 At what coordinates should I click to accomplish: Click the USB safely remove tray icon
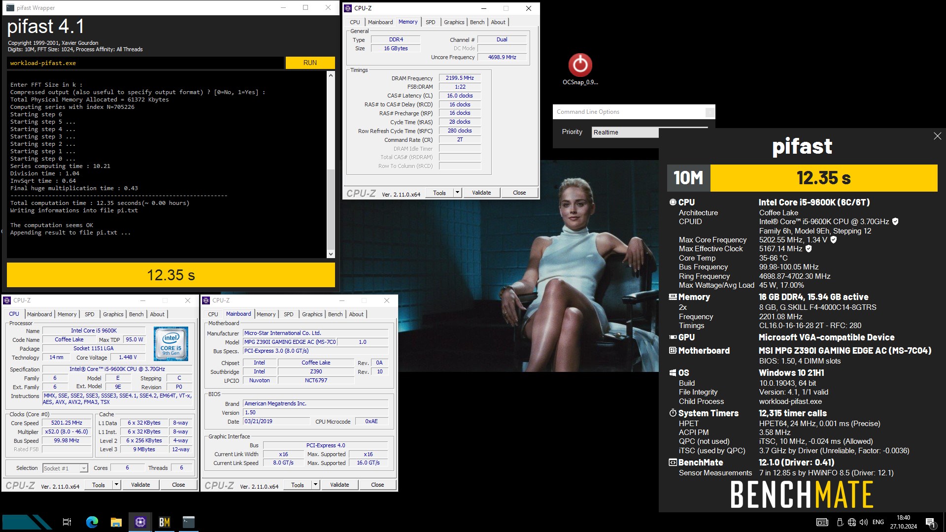click(840, 522)
